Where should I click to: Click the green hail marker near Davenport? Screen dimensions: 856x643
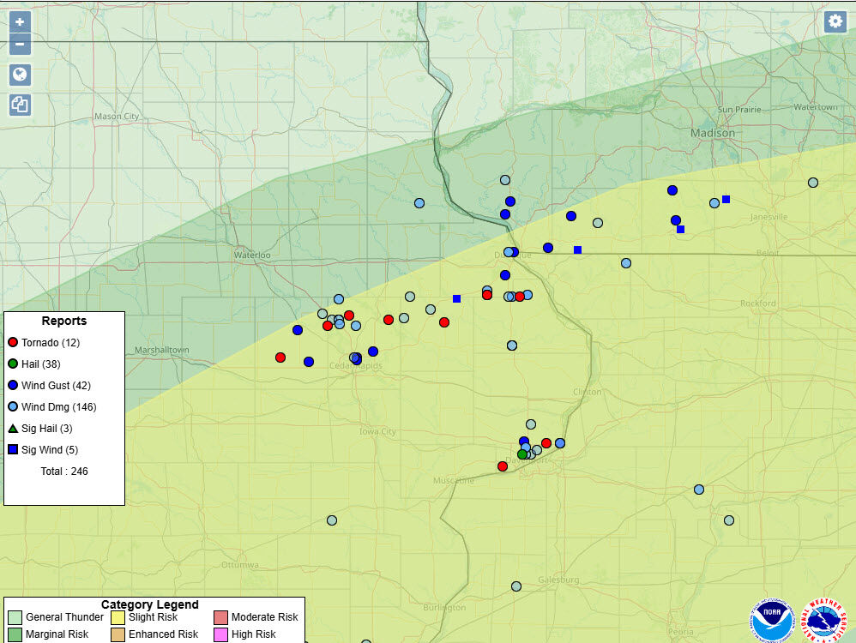[522, 454]
